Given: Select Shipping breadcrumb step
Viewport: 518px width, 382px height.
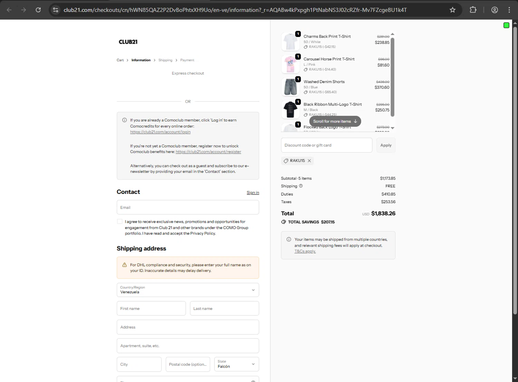Looking at the screenshot, I should 165,60.
